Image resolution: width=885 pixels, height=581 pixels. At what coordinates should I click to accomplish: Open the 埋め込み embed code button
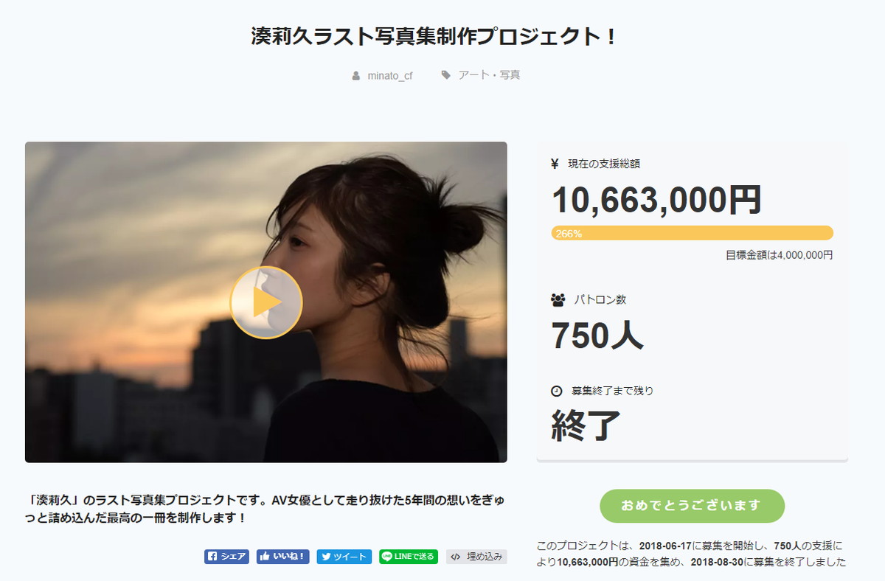tap(476, 557)
